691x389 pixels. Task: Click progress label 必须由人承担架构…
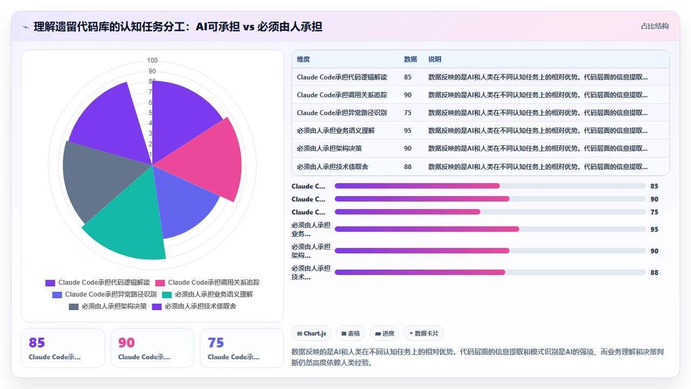[x=311, y=251]
